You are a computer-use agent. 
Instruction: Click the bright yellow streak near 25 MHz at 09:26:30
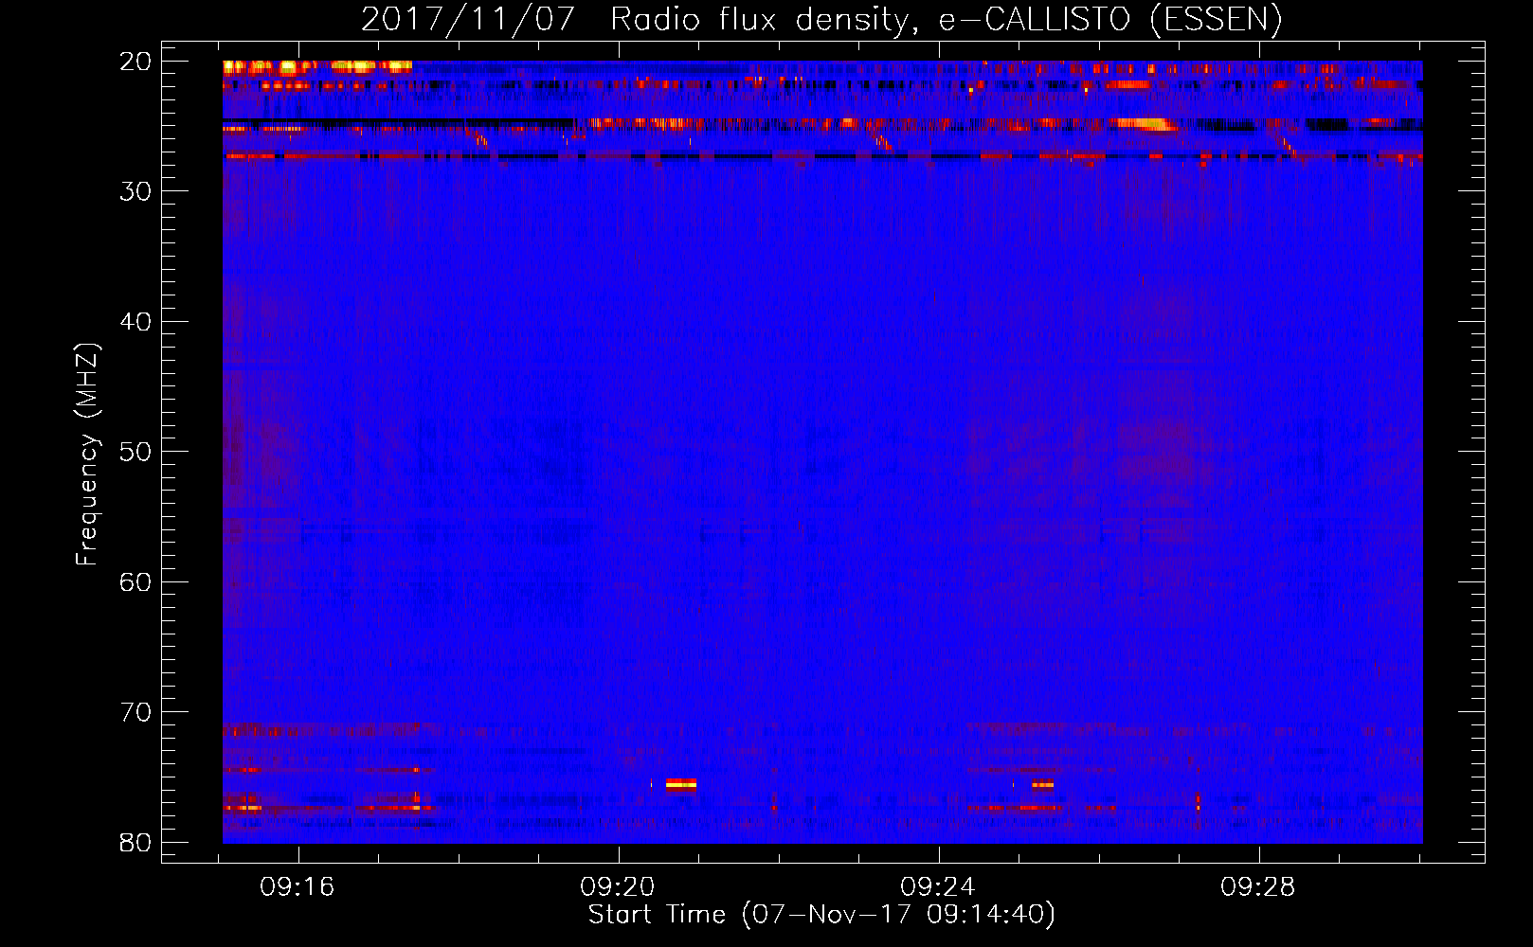1145,123
